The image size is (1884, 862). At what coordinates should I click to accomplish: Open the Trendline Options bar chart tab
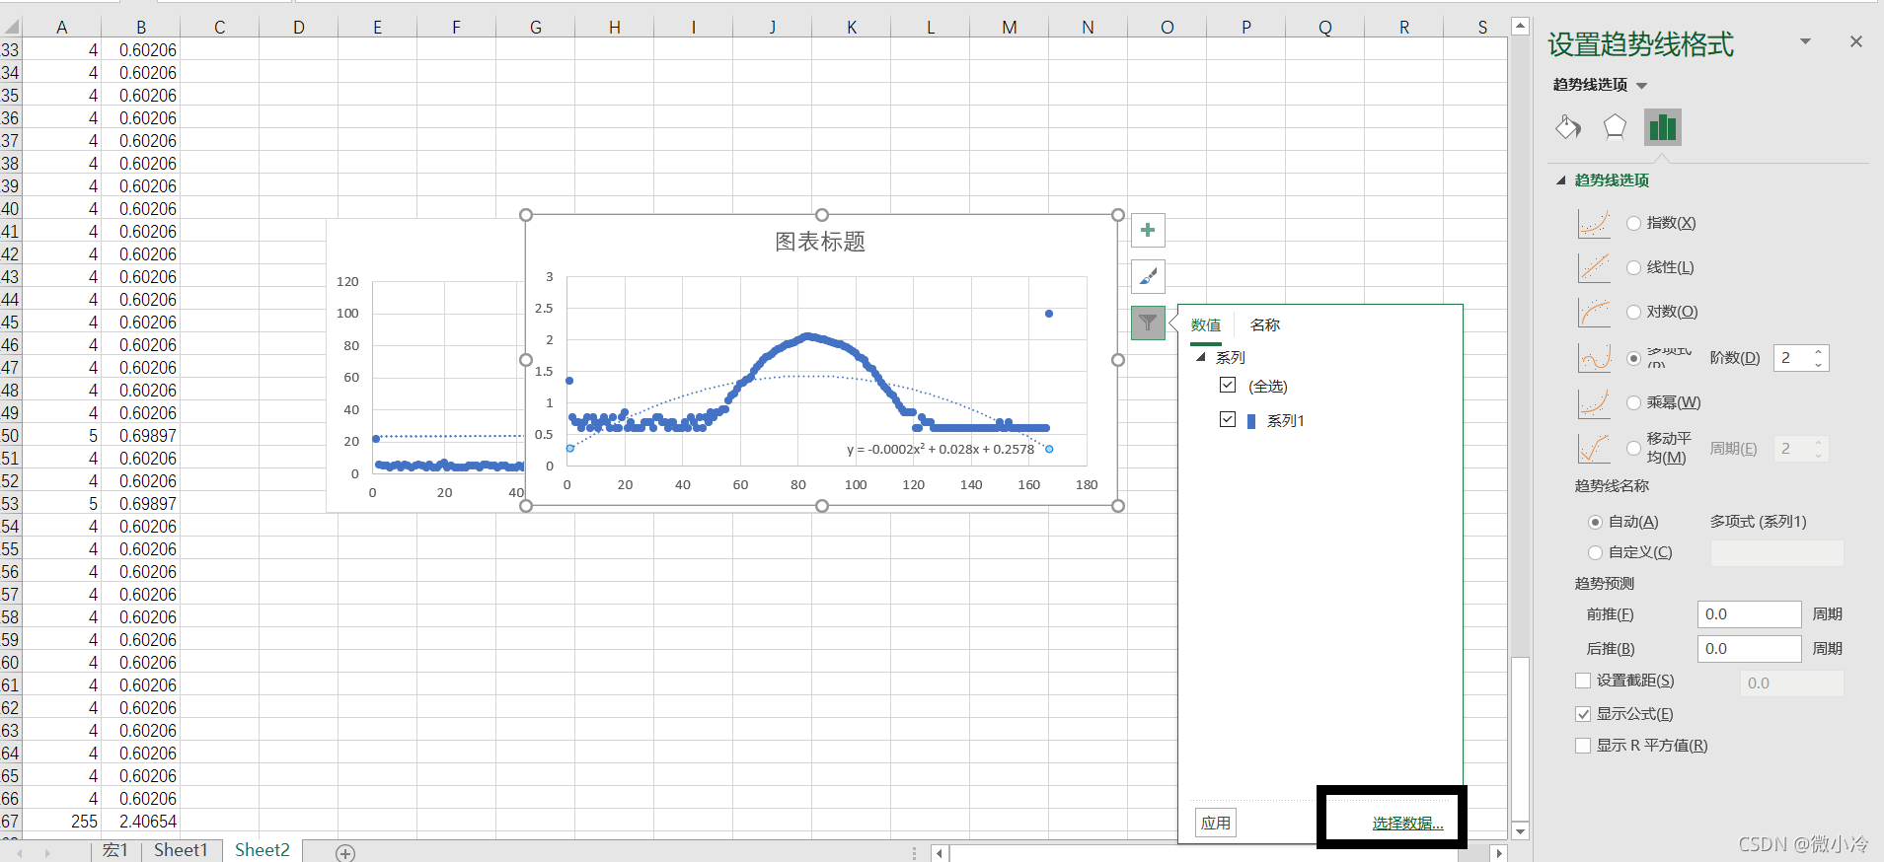(1663, 127)
